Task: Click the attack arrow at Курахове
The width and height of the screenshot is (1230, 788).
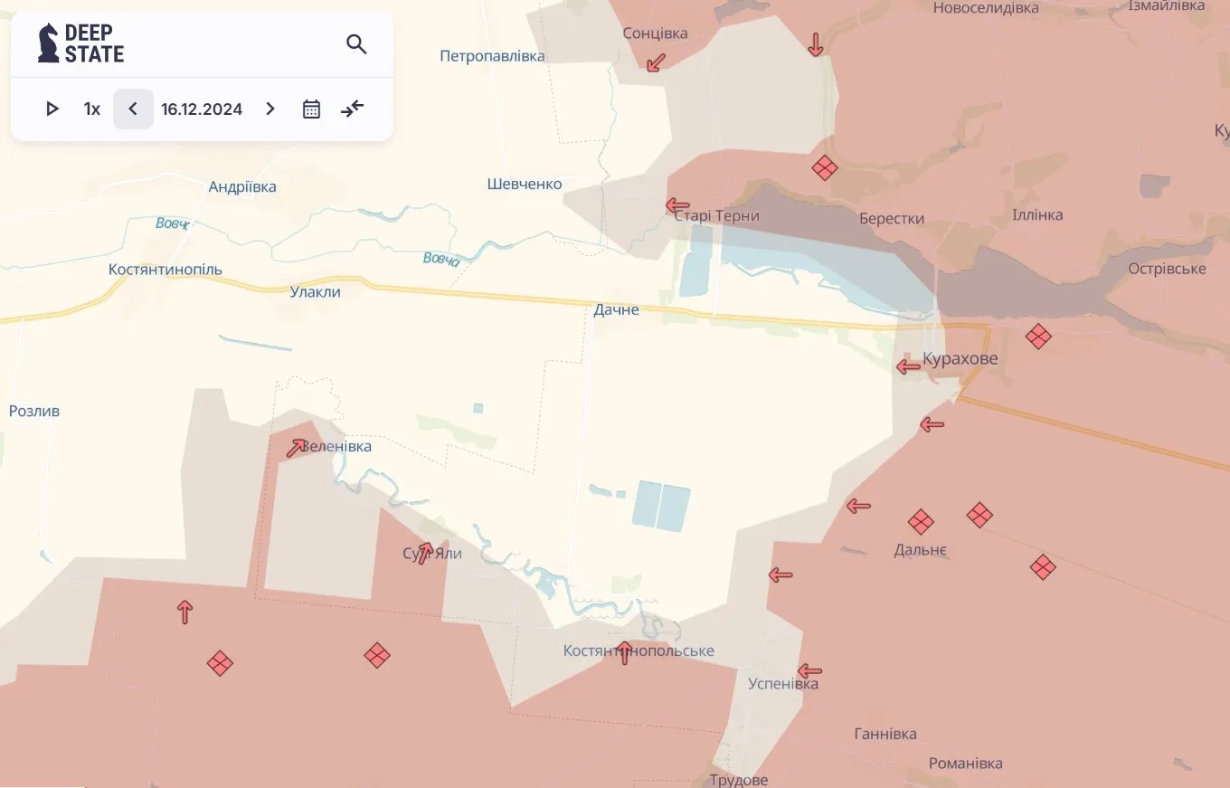Action: (908, 366)
